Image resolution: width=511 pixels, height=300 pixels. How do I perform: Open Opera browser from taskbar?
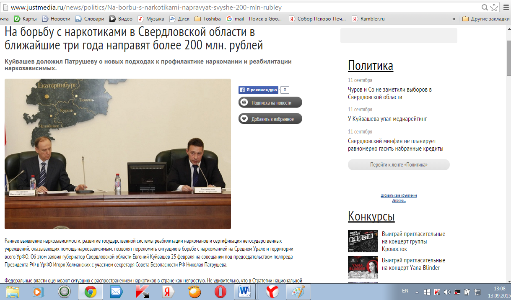click(220, 292)
